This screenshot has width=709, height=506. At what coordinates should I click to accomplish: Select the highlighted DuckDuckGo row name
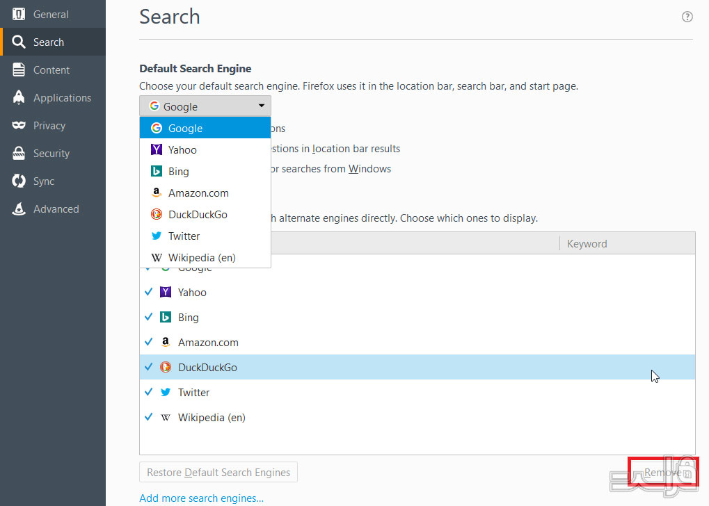point(207,367)
